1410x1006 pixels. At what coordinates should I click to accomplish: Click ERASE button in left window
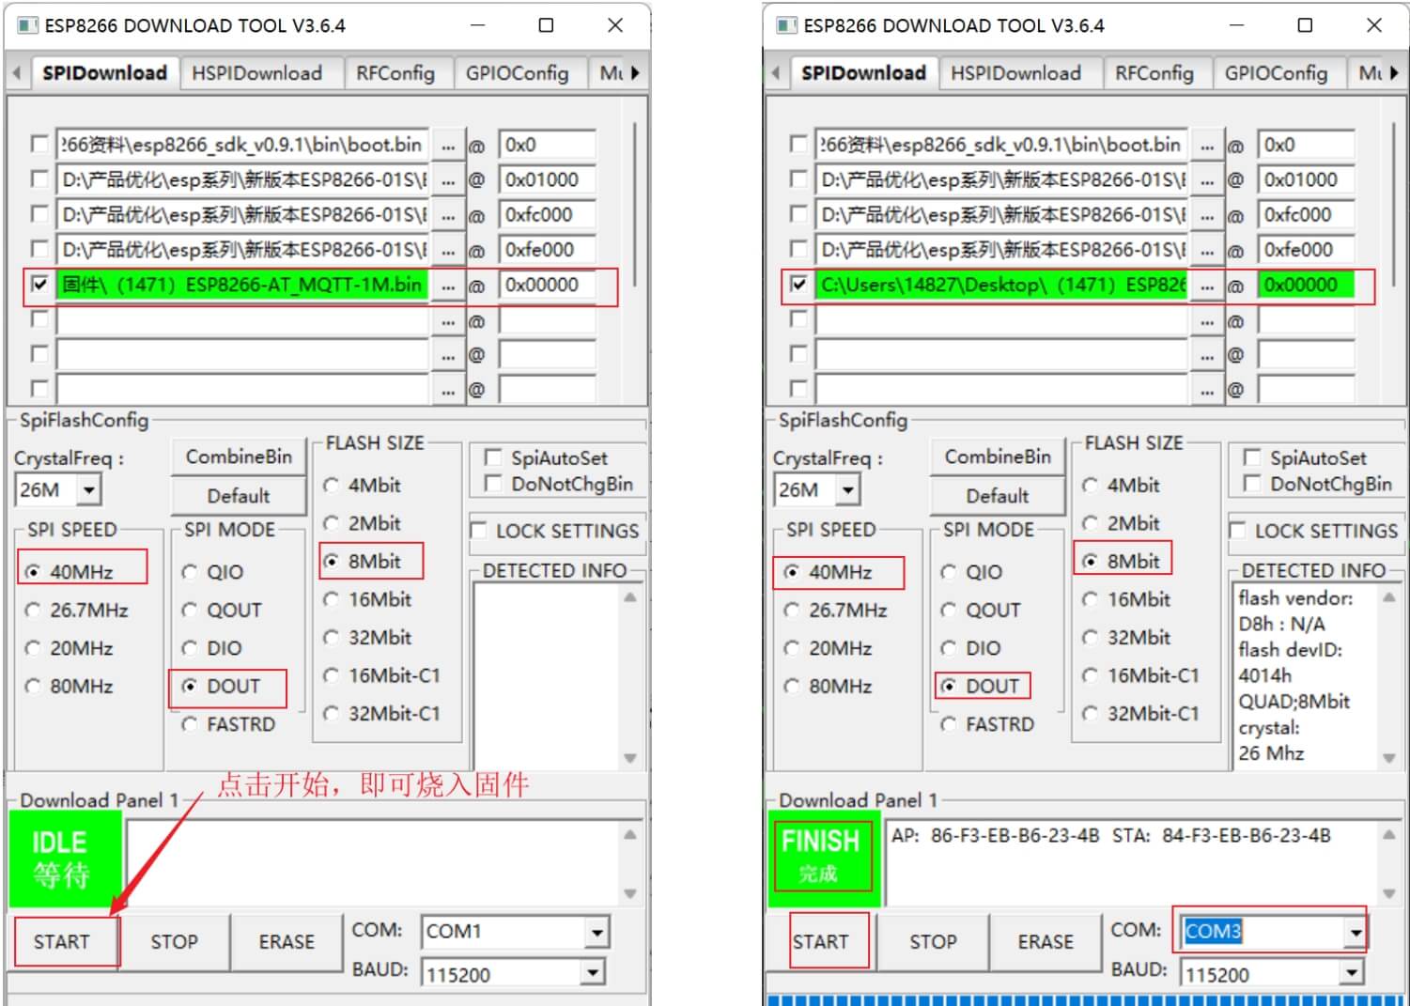(x=287, y=942)
